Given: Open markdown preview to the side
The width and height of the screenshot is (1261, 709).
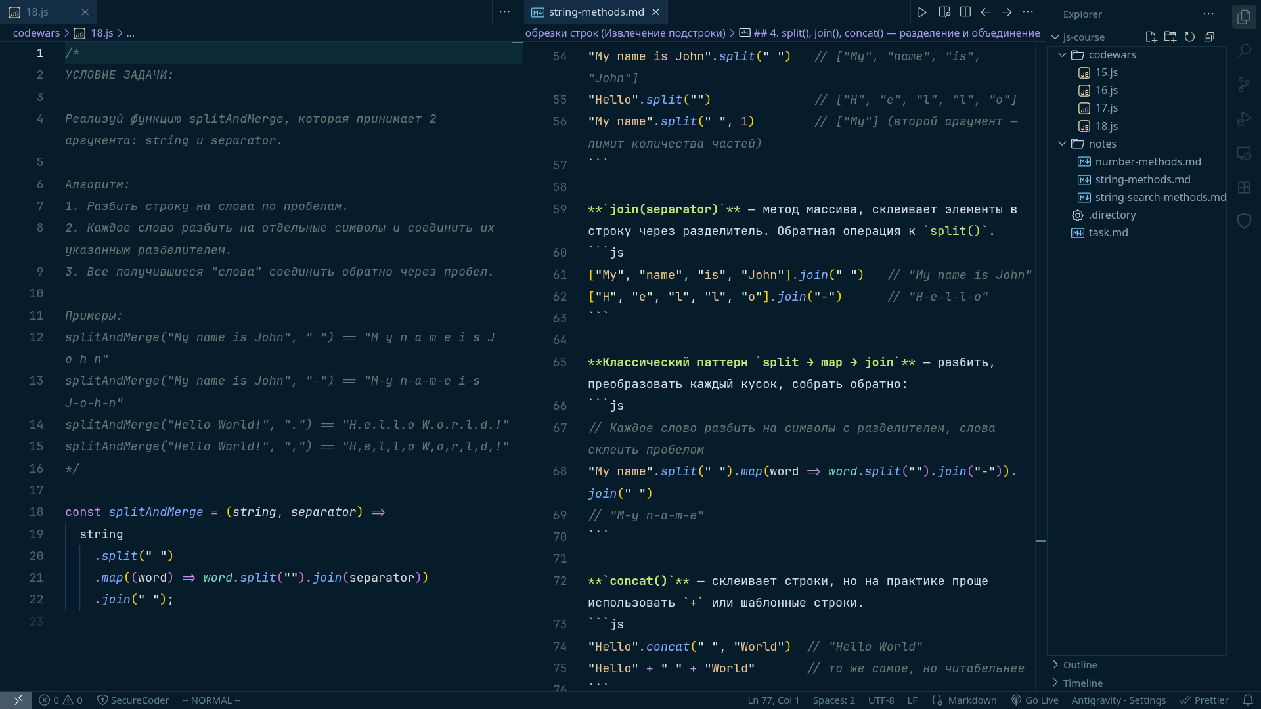Looking at the screenshot, I should (x=944, y=12).
